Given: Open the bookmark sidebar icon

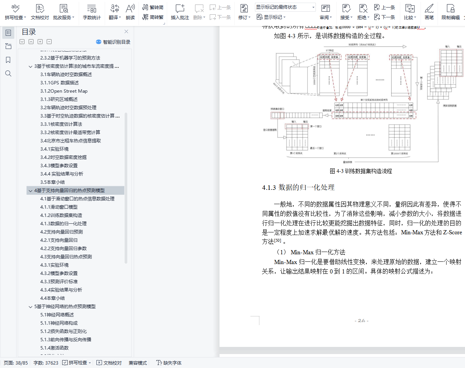Looking at the screenshot, I should point(8,60).
